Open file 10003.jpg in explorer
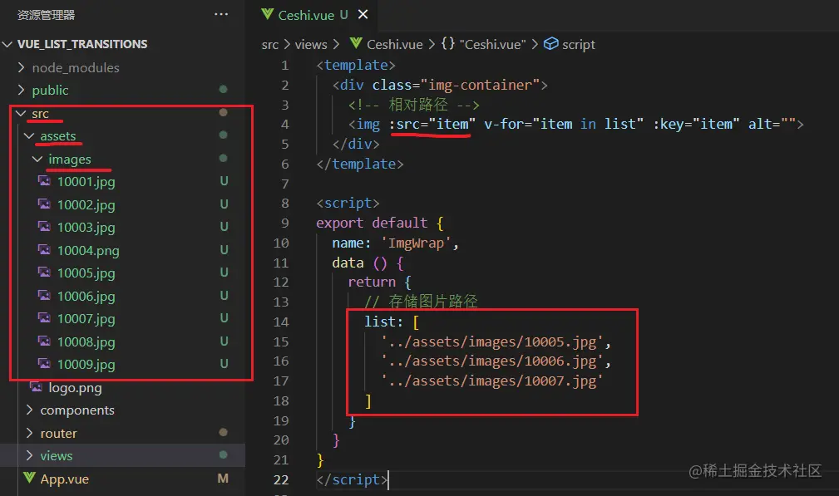This screenshot has width=839, height=496. point(86,227)
